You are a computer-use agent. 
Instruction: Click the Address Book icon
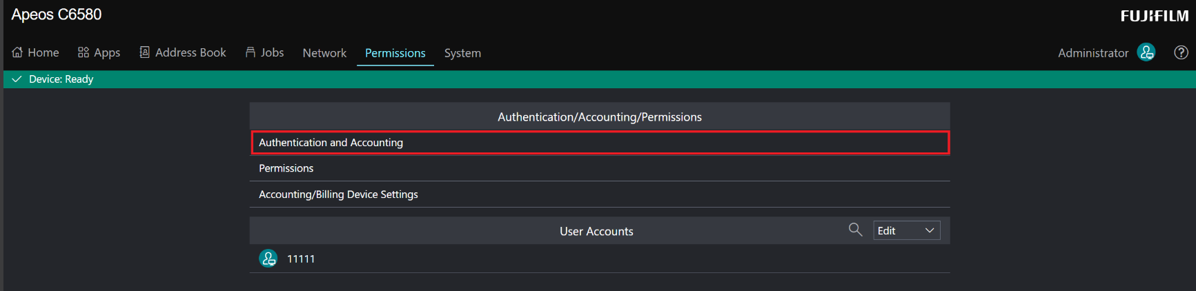tap(145, 52)
